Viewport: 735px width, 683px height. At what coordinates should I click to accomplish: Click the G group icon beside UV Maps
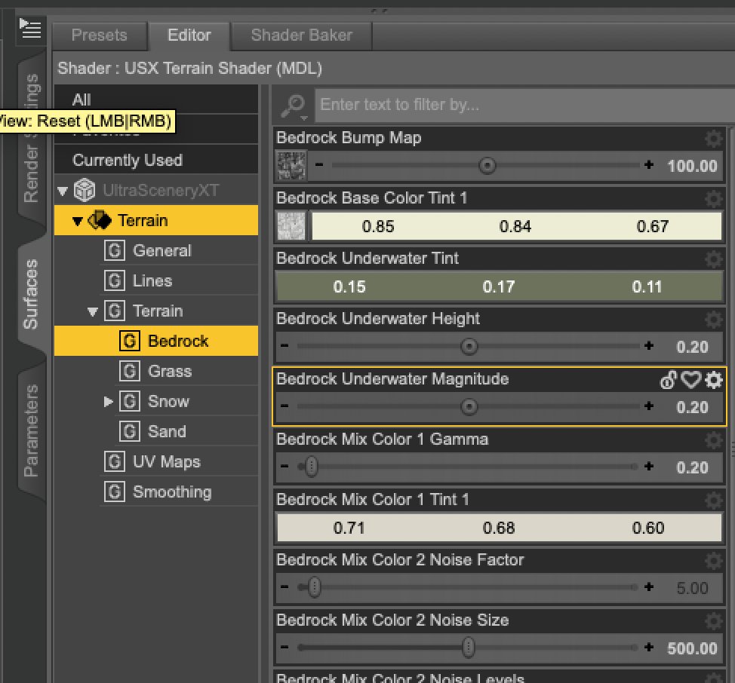pyautogui.click(x=115, y=461)
